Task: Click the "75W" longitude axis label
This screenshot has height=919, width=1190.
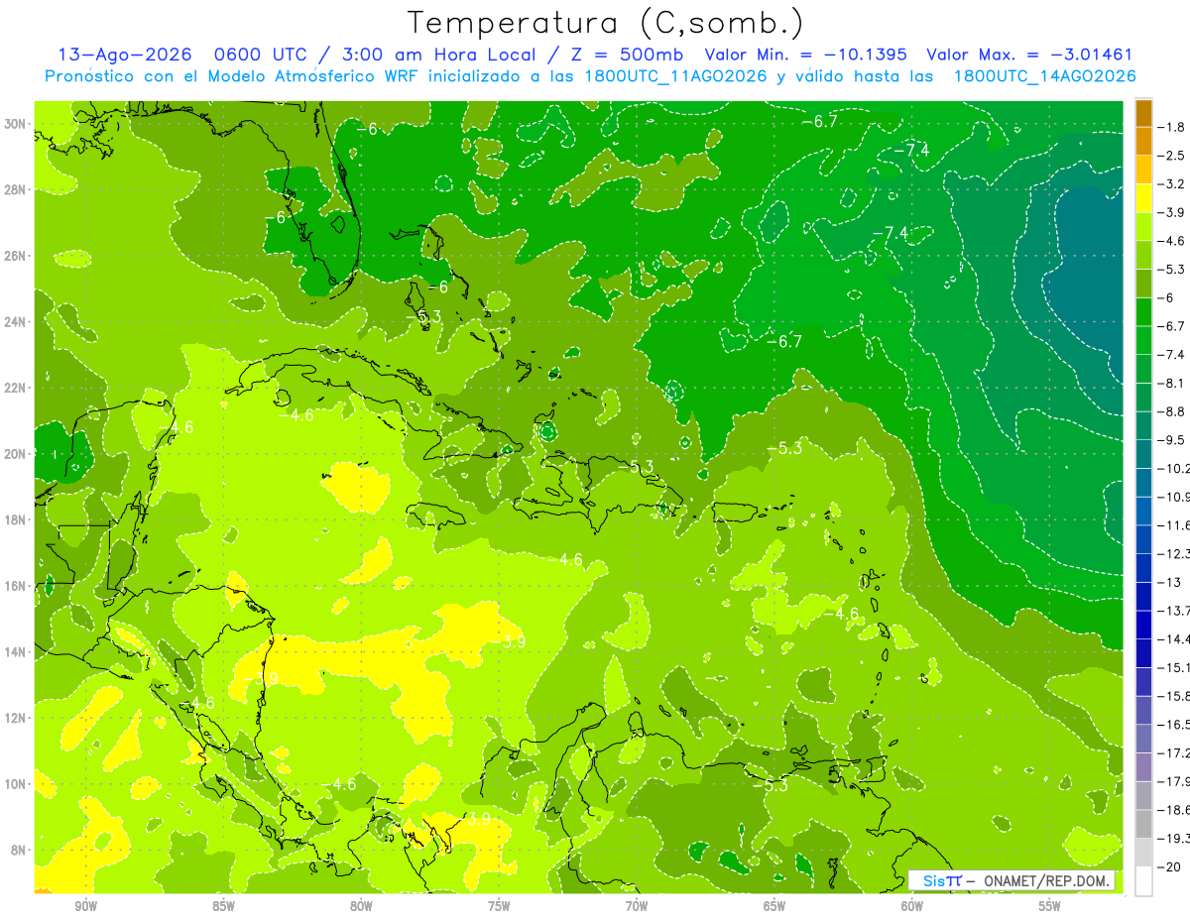Action: (x=499, y=906)
